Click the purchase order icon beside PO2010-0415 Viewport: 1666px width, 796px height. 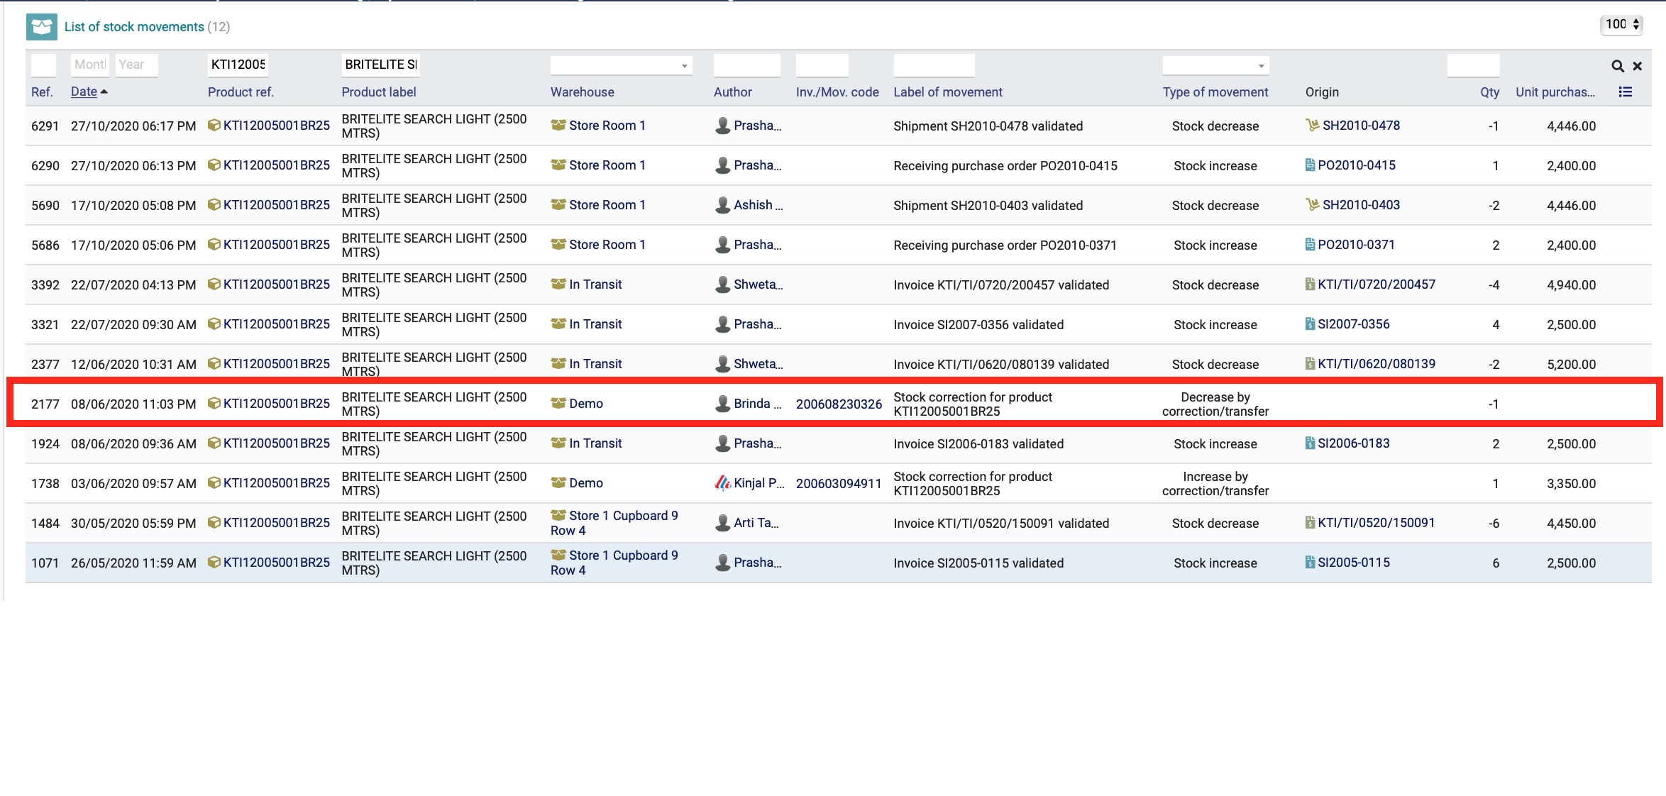pos(1311,165)
